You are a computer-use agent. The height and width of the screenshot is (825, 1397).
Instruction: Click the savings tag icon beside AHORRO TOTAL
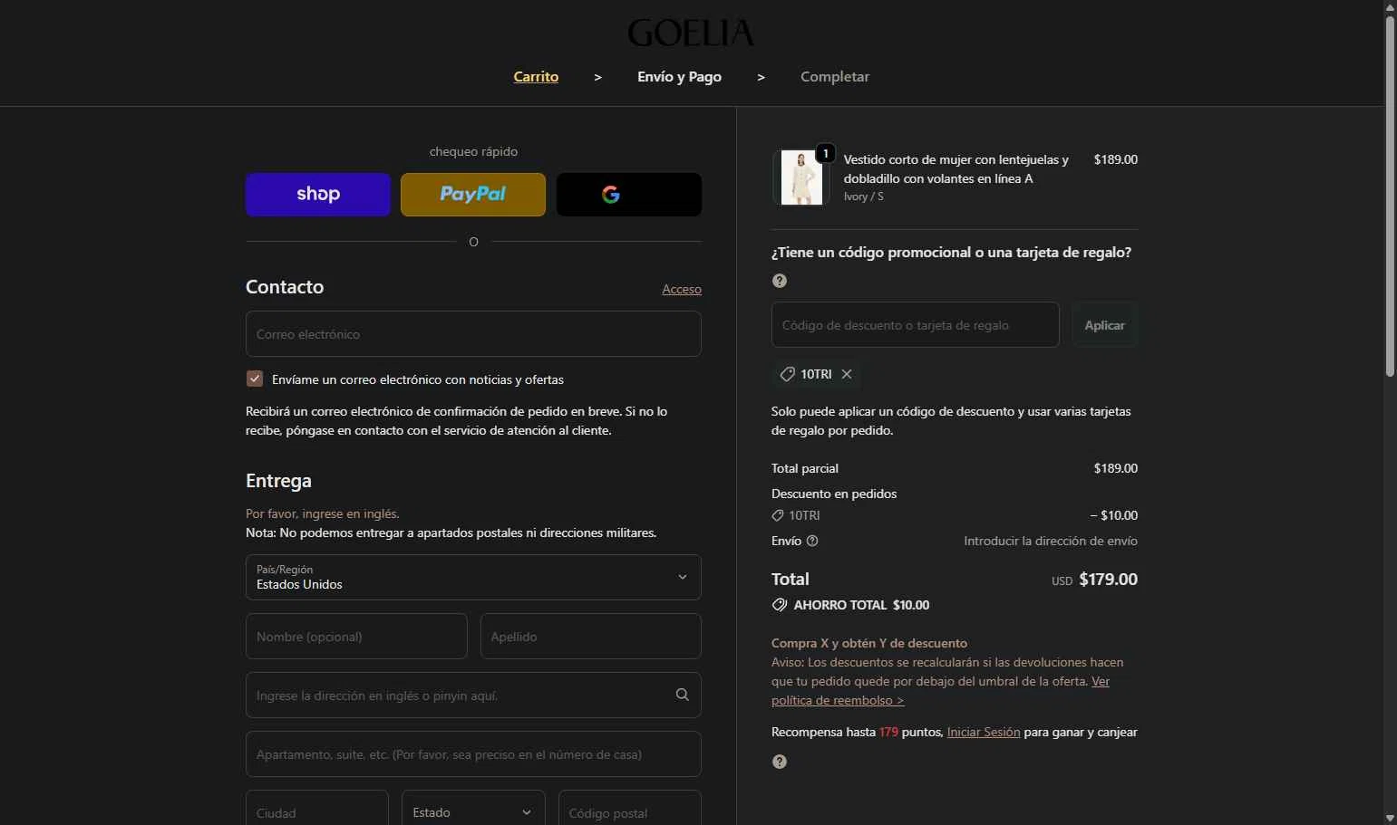[779, 605]
